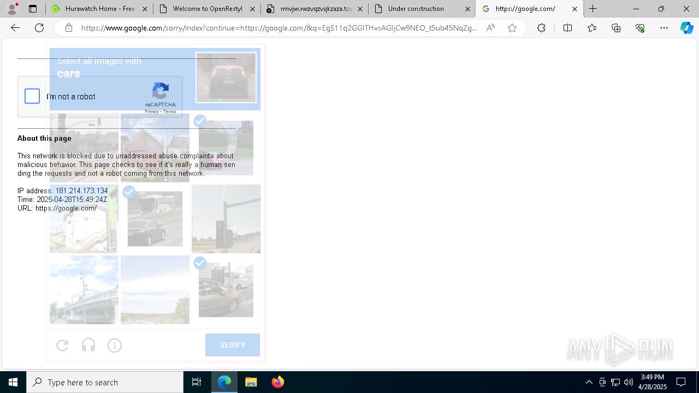Launch Firefox from taskbar

[277, 382]
